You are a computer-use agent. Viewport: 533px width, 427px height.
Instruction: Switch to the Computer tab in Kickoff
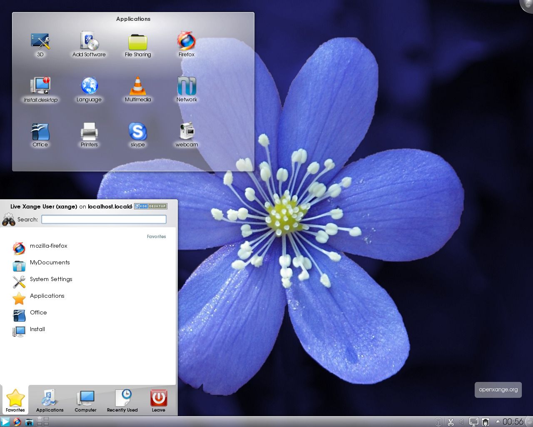85,400
